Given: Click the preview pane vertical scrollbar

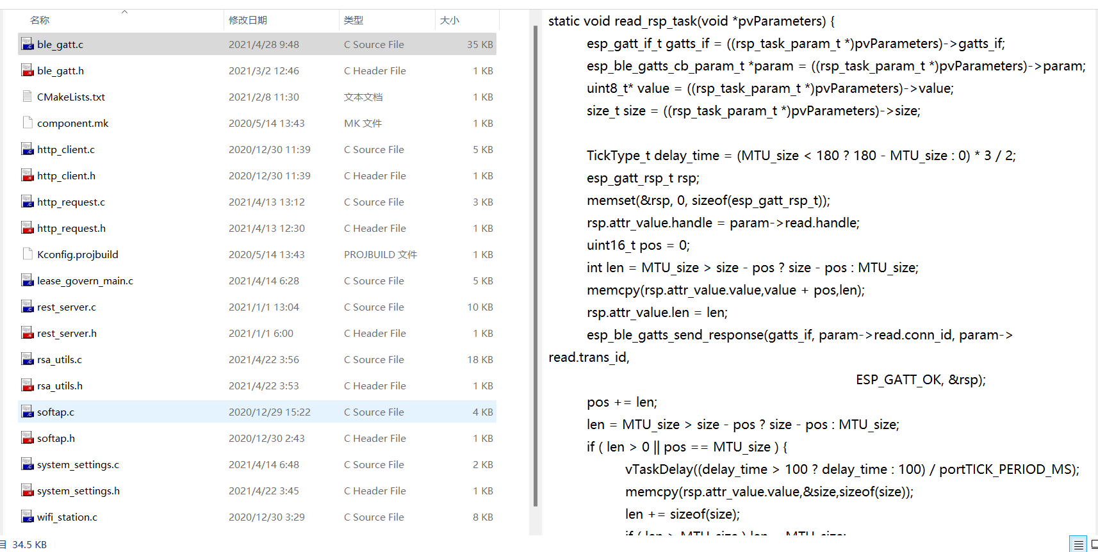Looking at the screenshot, I should (x=536, y=266).
